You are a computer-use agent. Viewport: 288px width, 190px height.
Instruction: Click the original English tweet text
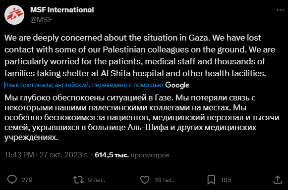140,55
